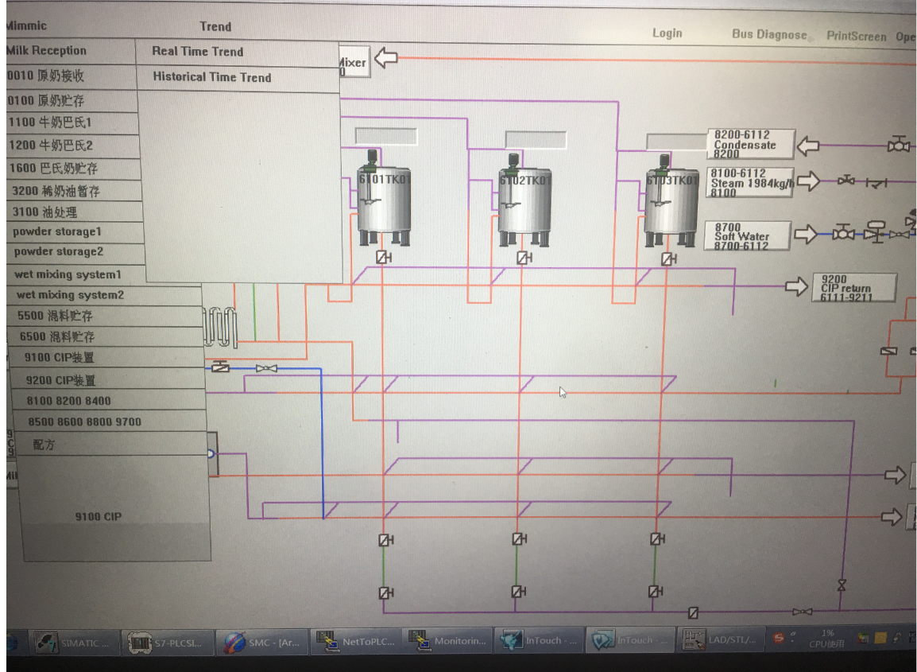Choose Real Time Trend
This screenshot has height=672, width=917.
click(x=198, y=52)
